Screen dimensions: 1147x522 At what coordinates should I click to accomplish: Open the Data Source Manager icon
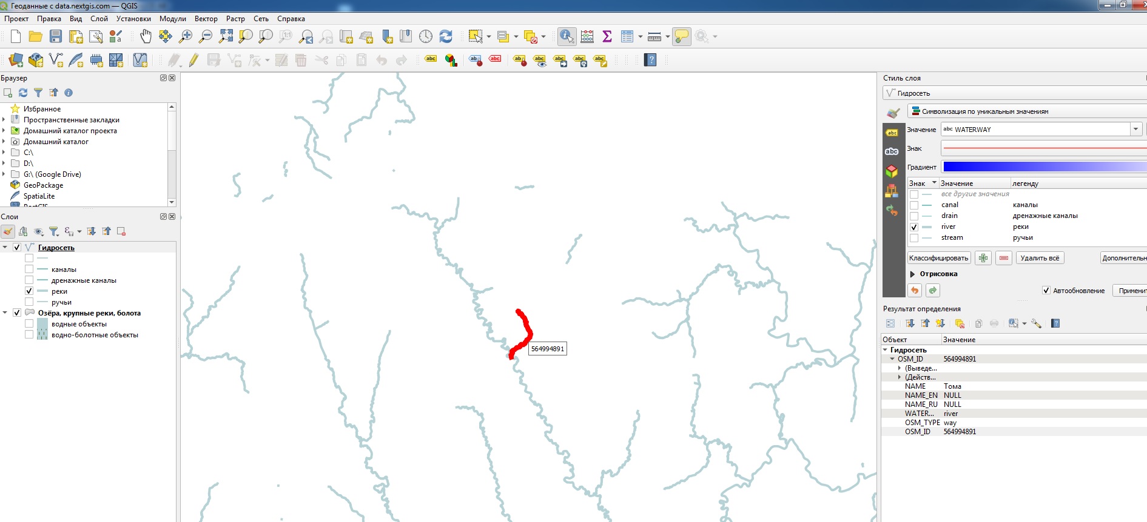tap(16, 60)
